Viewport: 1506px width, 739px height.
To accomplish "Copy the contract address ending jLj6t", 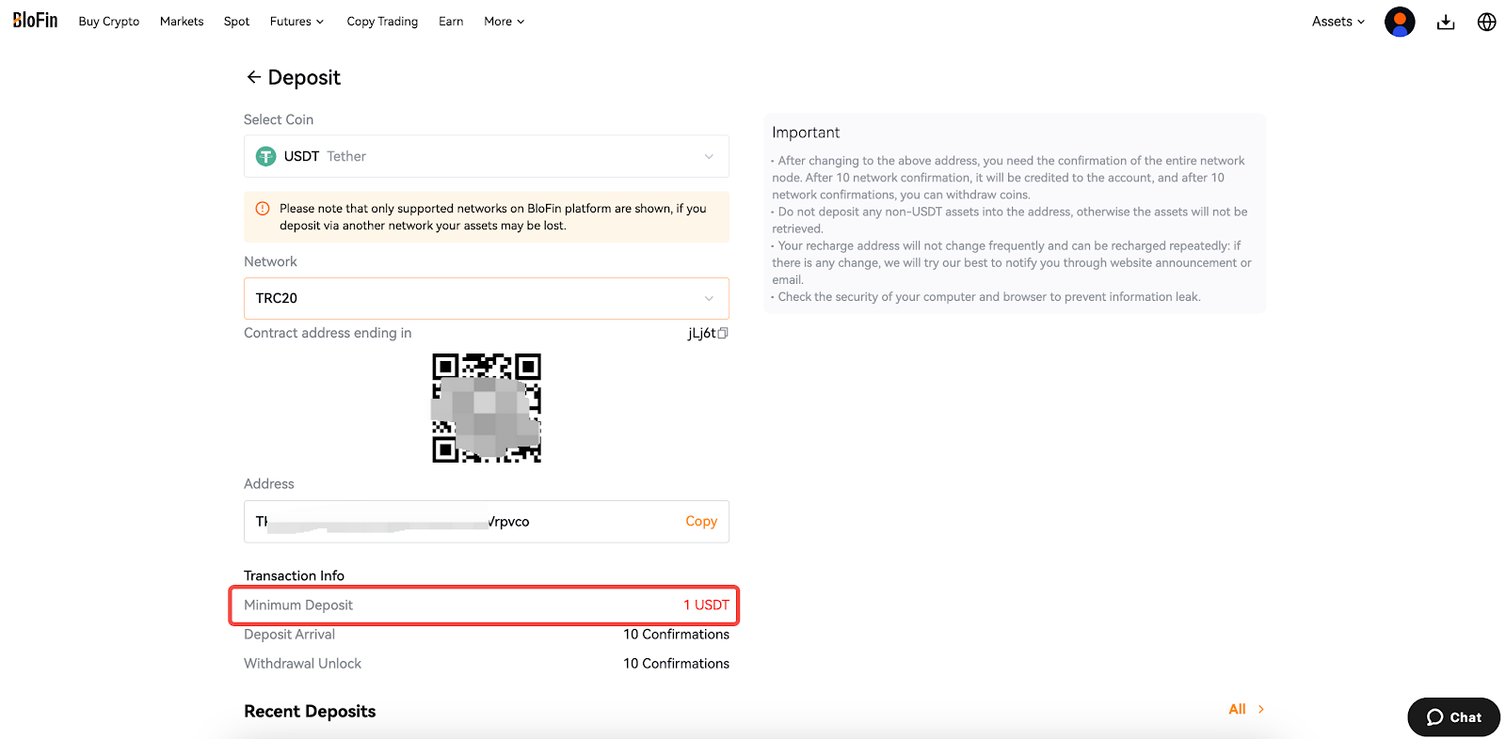I will click(x=723, y=333).
